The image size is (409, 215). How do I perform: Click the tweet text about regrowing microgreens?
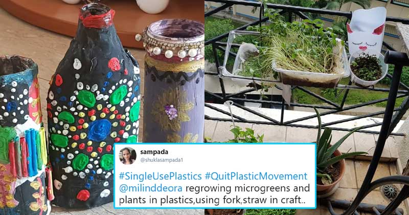[214, 194]
